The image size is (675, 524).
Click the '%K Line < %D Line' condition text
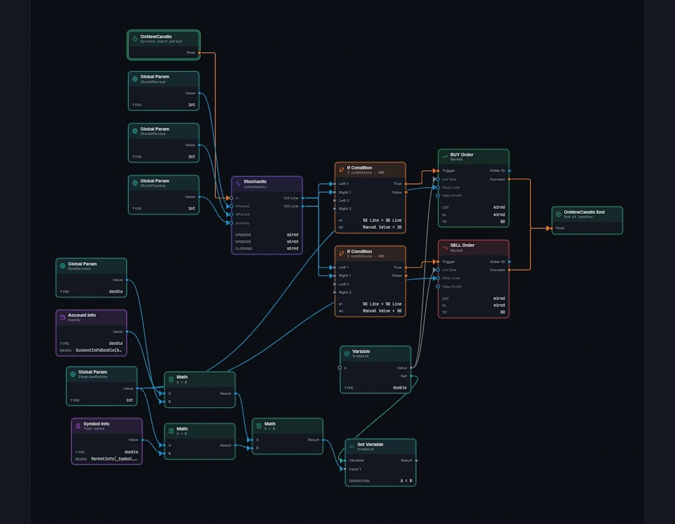(x=382, y=304)
